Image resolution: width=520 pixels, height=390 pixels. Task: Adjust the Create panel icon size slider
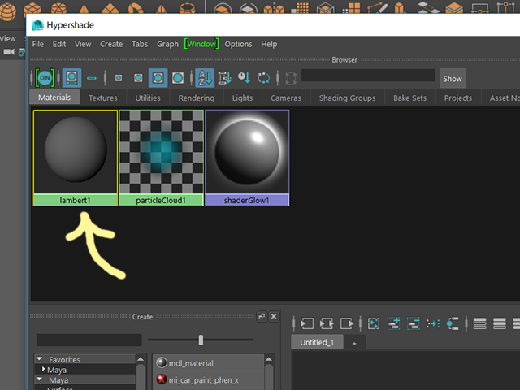tap(201, 340)
